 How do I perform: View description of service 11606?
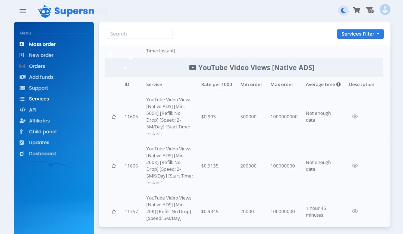(355, 166)
